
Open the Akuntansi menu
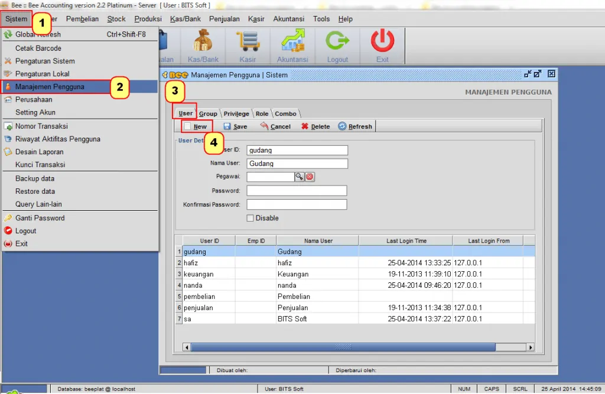[x=288, y=19]
